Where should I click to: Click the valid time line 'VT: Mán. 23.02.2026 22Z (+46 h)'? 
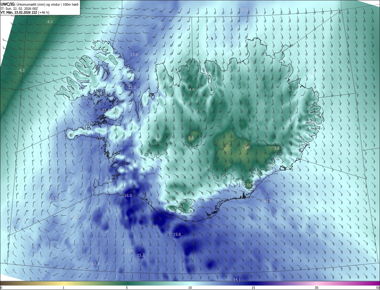point(25,12)
